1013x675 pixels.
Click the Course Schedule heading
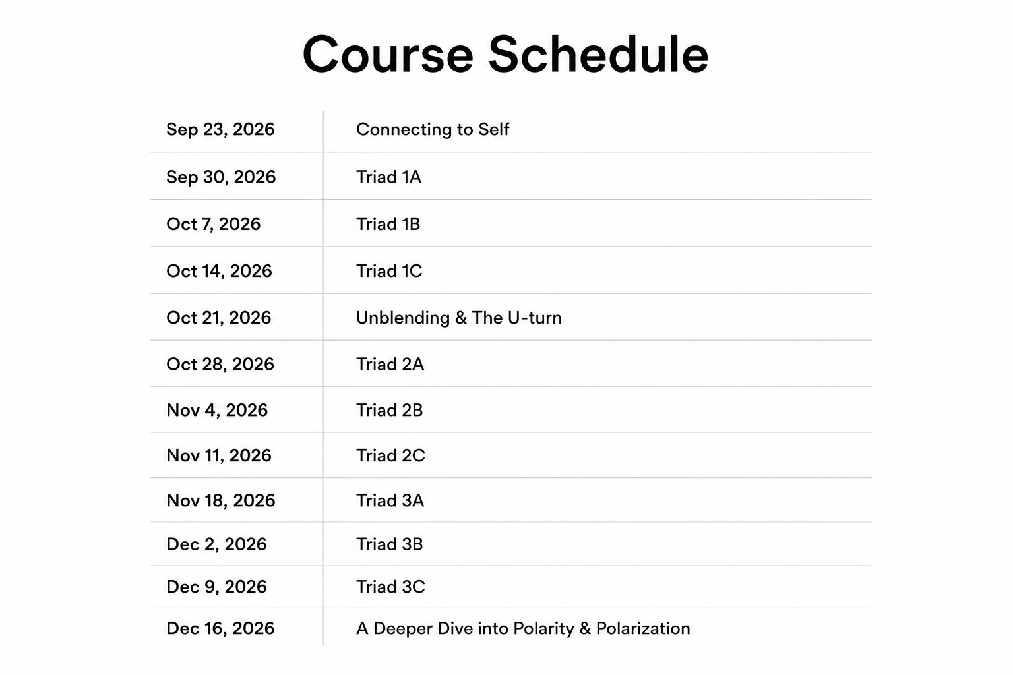(505, 54)
